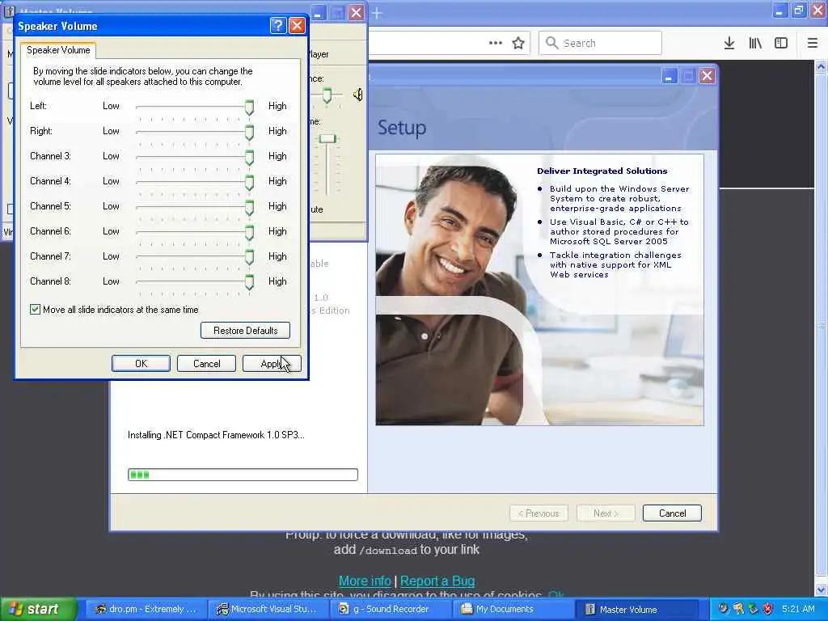The width and height of the screenshot is (828, 621).
Task: Click the Setup title text
Action: 402,128
